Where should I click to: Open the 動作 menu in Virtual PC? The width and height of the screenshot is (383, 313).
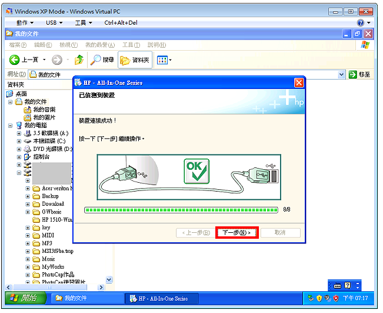click(x=25, y=23)
